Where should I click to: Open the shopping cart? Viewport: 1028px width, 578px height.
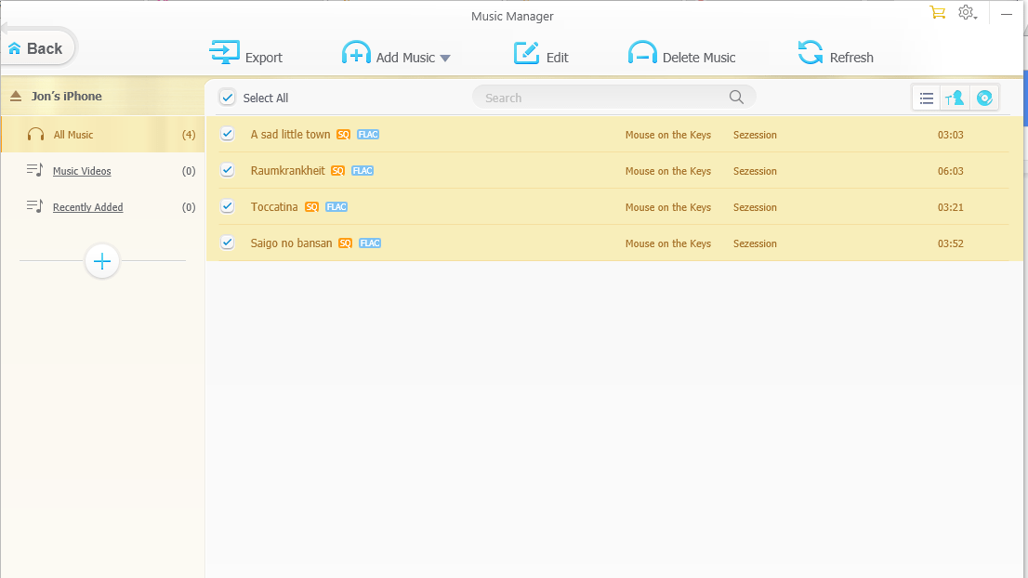tap(937, 13)
